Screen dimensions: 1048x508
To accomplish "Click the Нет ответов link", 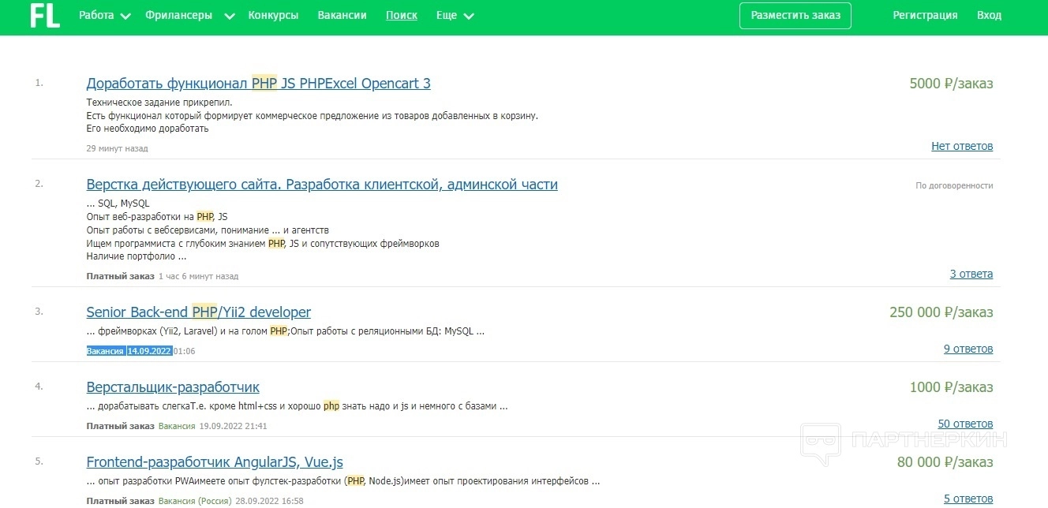I will [961, 146].
